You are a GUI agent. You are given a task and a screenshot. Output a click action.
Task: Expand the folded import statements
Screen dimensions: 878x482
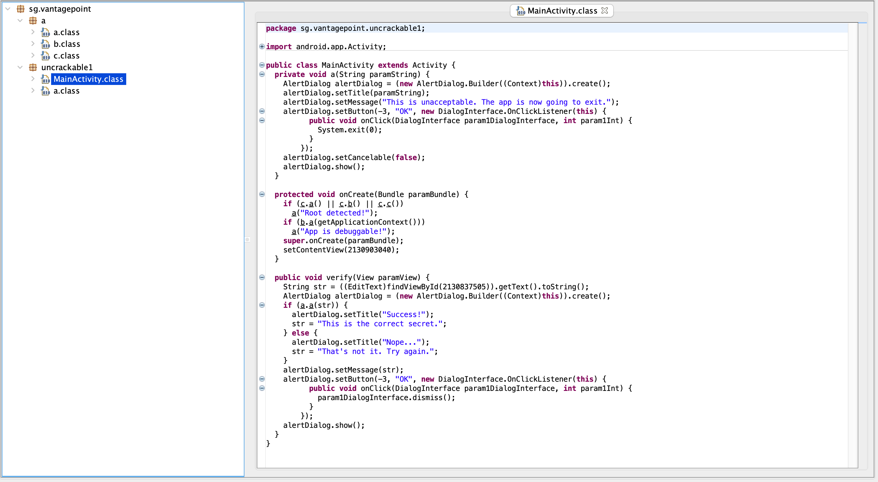[262, 47]
